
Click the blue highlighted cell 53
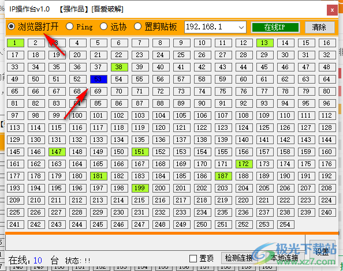click(98, 79)
